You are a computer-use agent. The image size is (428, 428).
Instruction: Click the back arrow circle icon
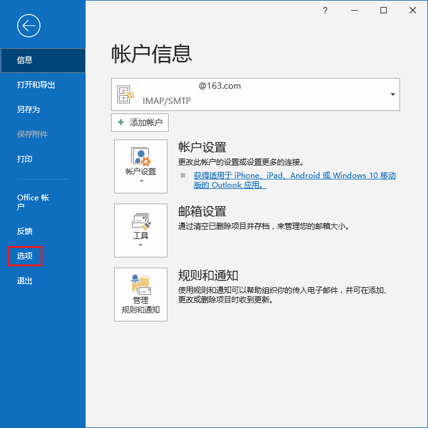click(x=29, y=26)
